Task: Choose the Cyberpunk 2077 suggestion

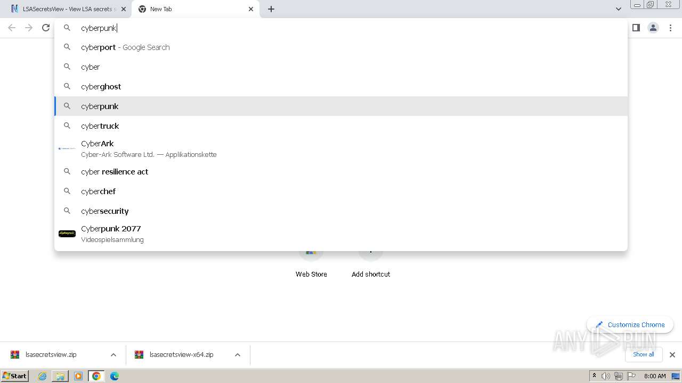Action: [341, 234]
